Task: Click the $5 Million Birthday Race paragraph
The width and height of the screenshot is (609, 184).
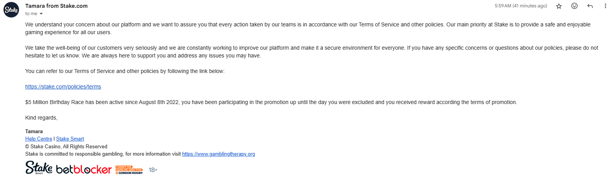Action: pos(271,102)
